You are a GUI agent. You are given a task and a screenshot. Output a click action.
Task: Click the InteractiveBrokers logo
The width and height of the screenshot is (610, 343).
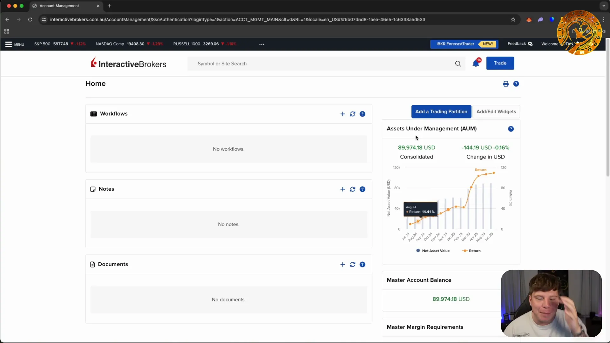coord(128,63)
